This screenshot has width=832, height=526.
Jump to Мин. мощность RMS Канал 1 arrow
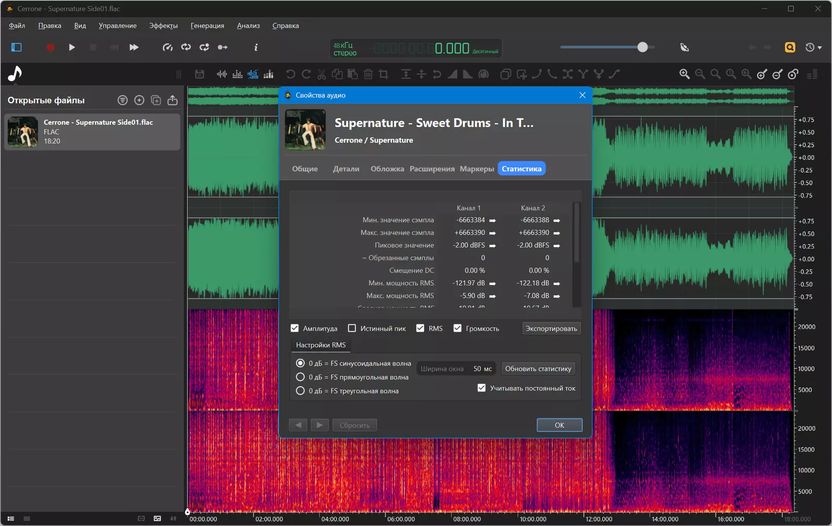tap(493, 284)
